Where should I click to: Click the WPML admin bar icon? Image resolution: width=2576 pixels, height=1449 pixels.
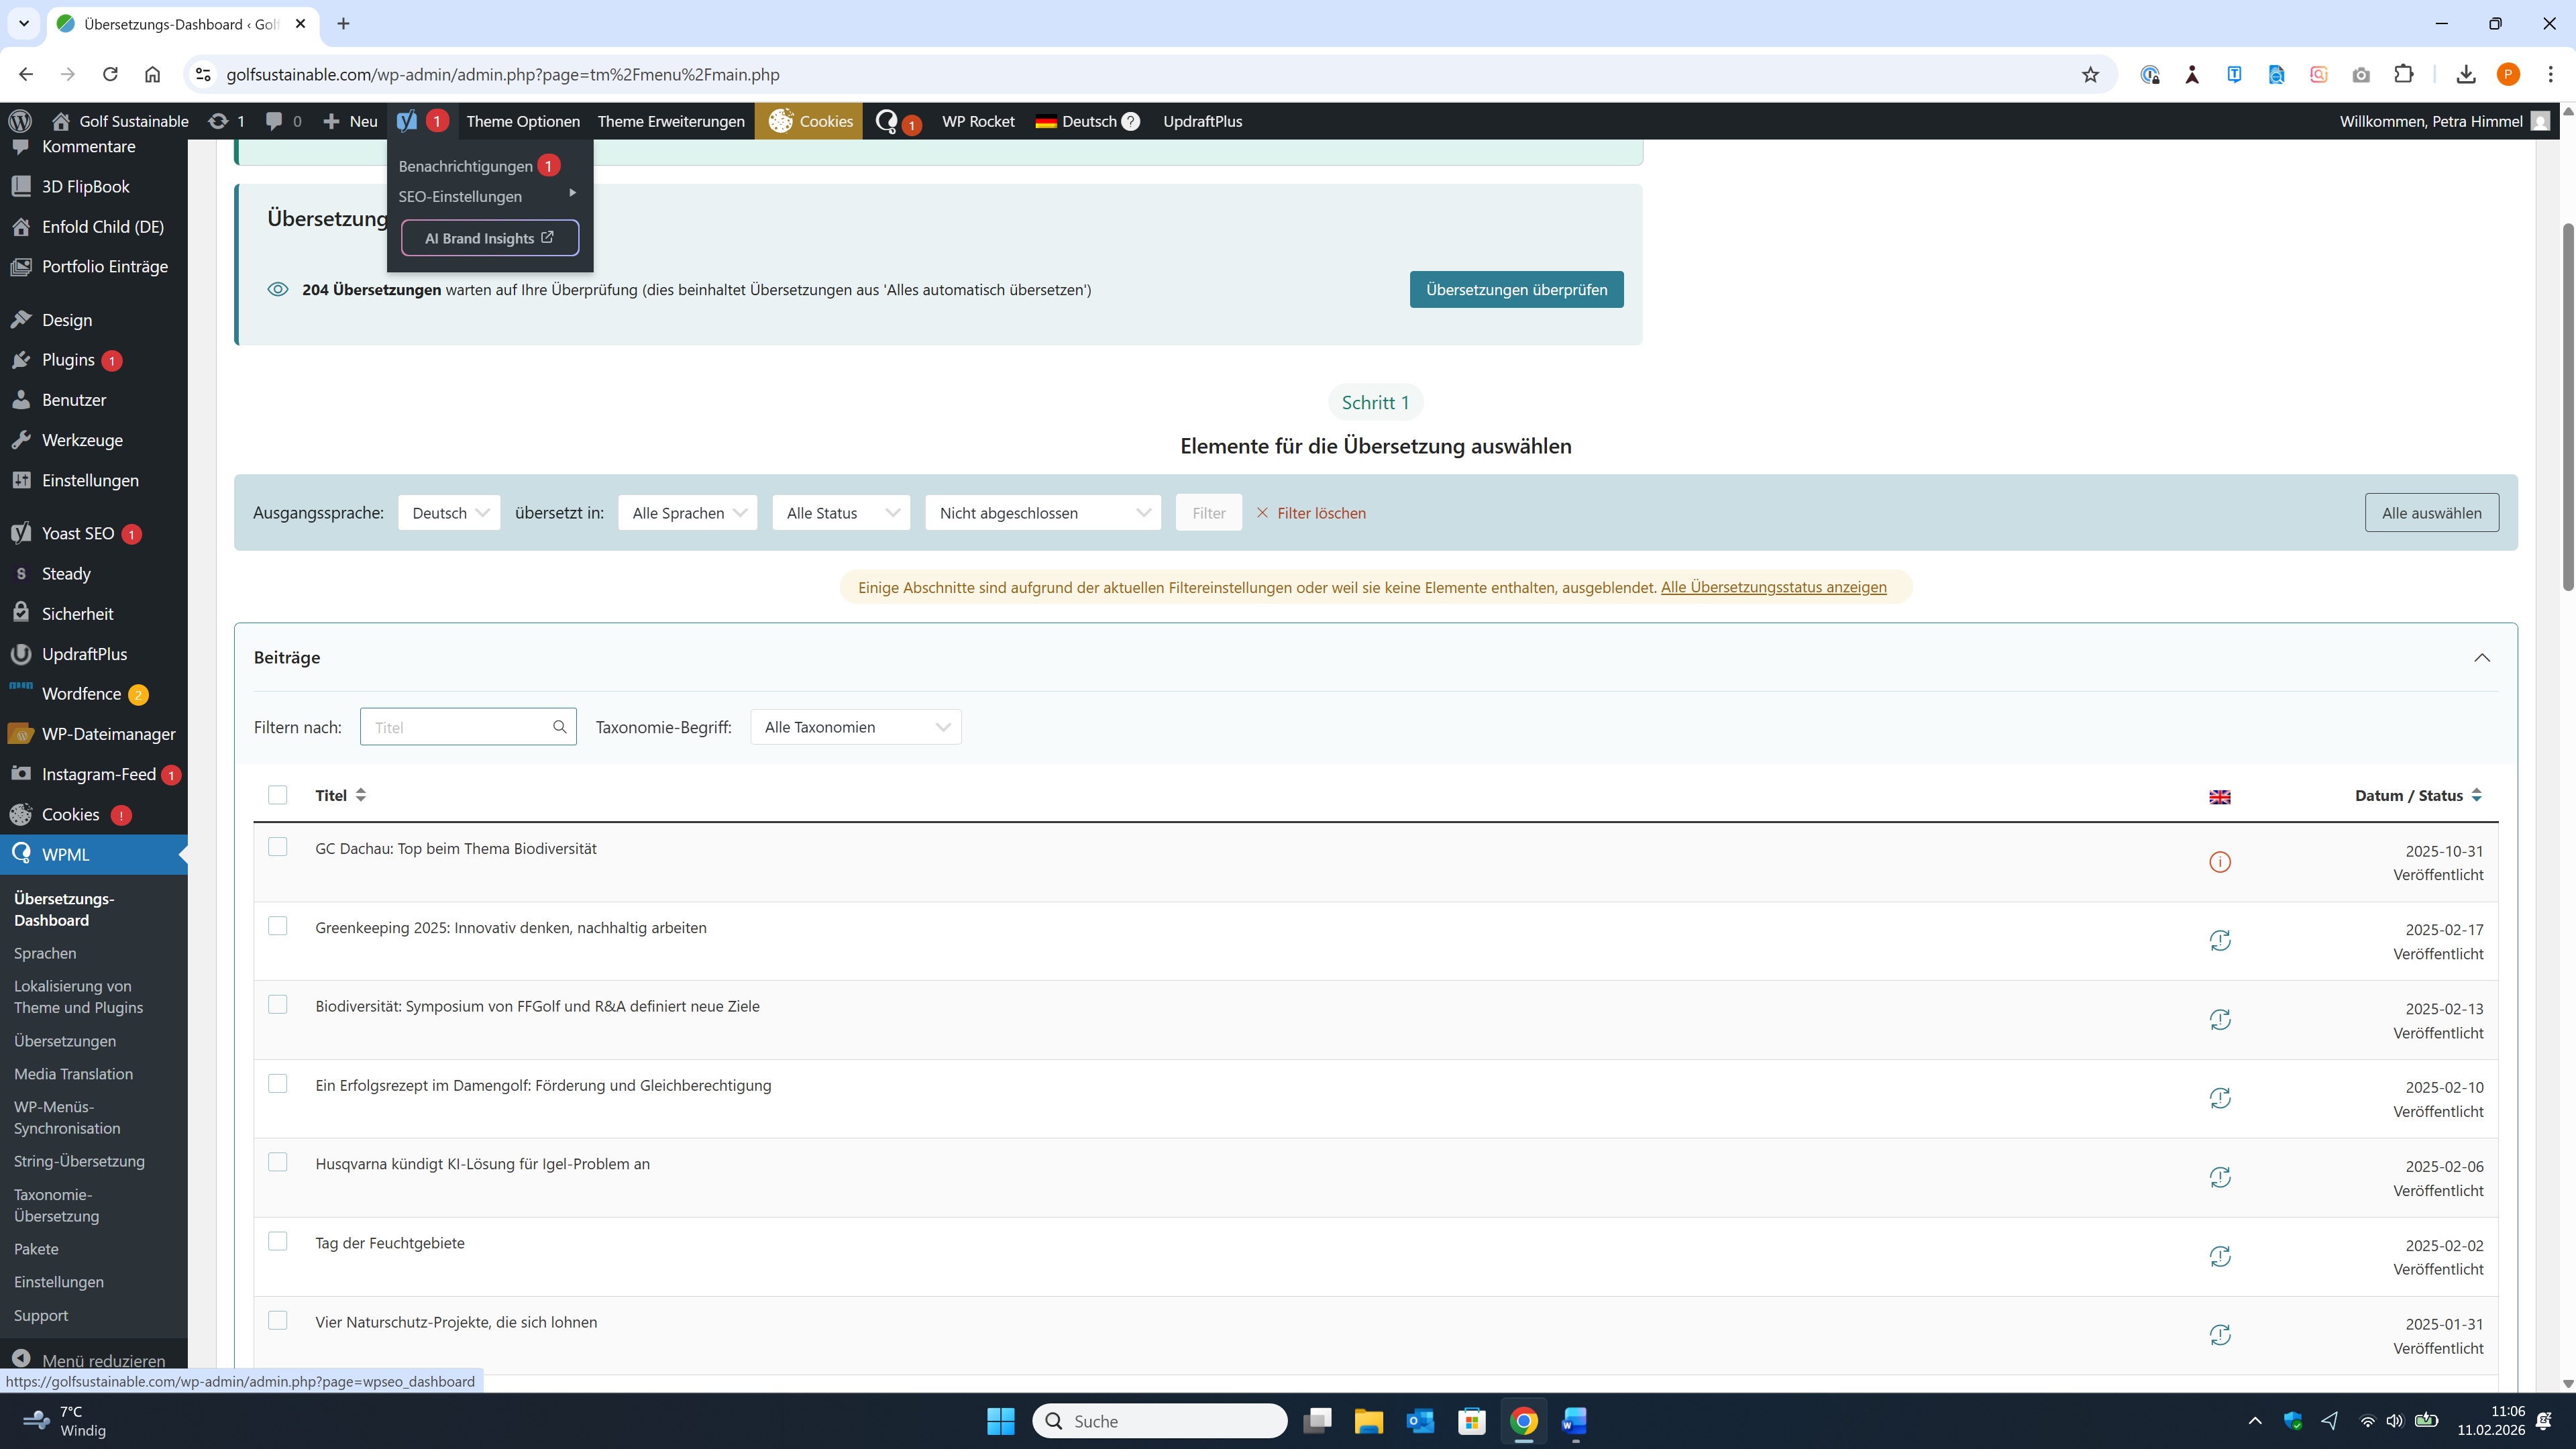886,121
